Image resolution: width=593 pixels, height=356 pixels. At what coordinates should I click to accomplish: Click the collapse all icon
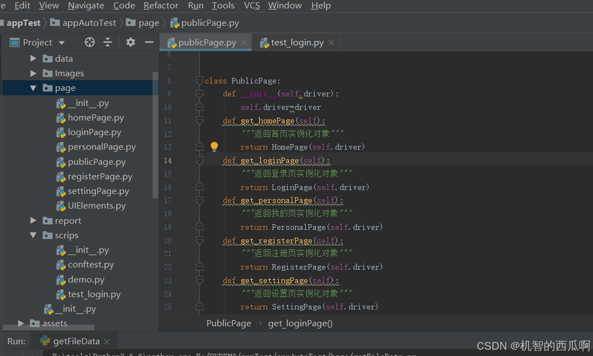coord(108,42)
